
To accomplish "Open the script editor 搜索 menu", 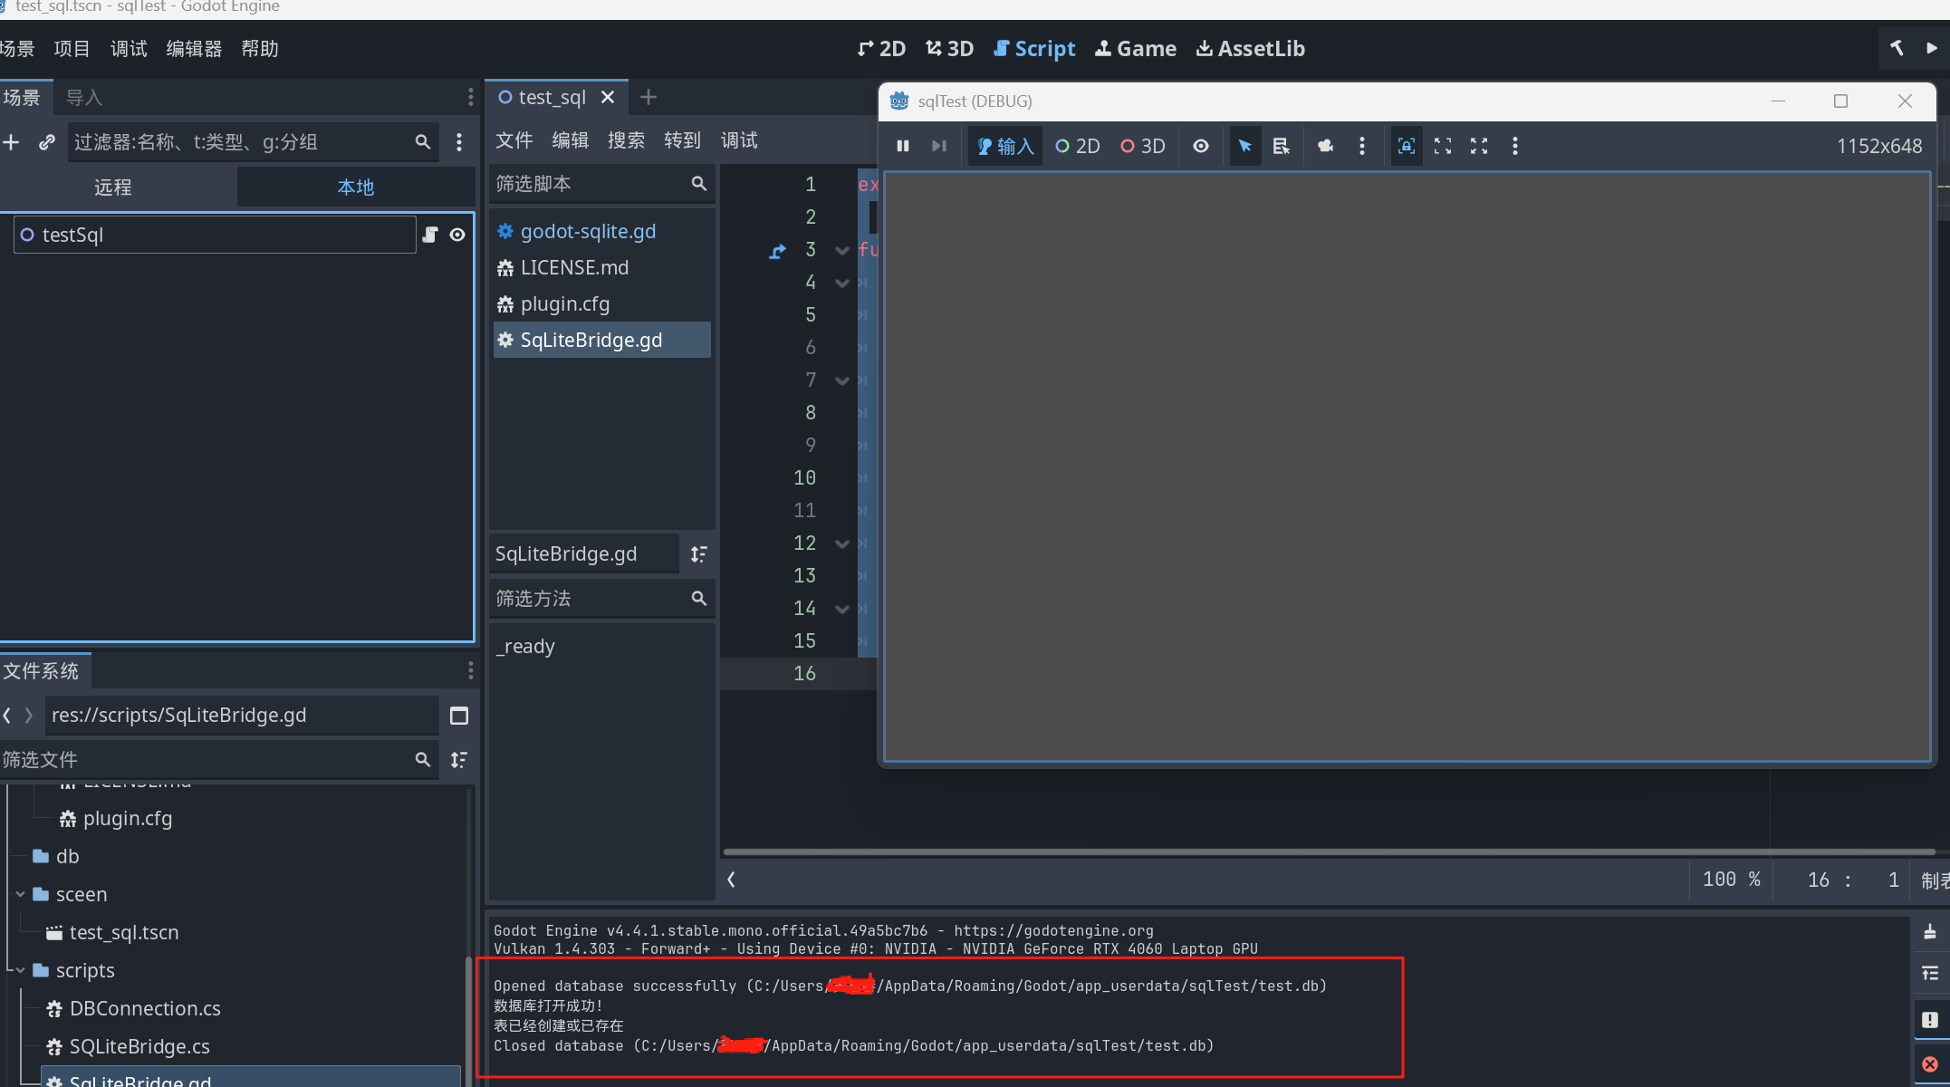I will coord(627,140).
